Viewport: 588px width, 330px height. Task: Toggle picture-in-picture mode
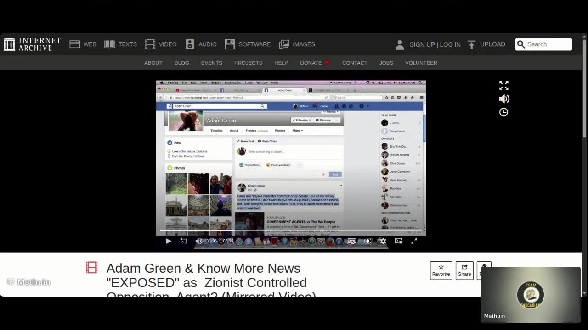398,241
